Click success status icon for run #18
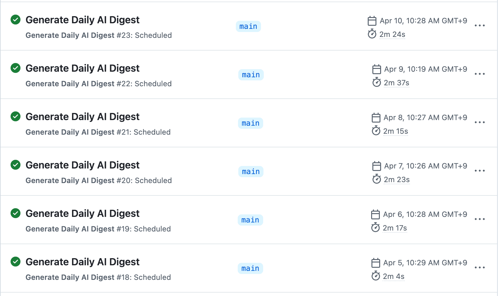Image resolution: width=499 pixels, height=296 pixels. pyautogui.click(x=16, y=262)
